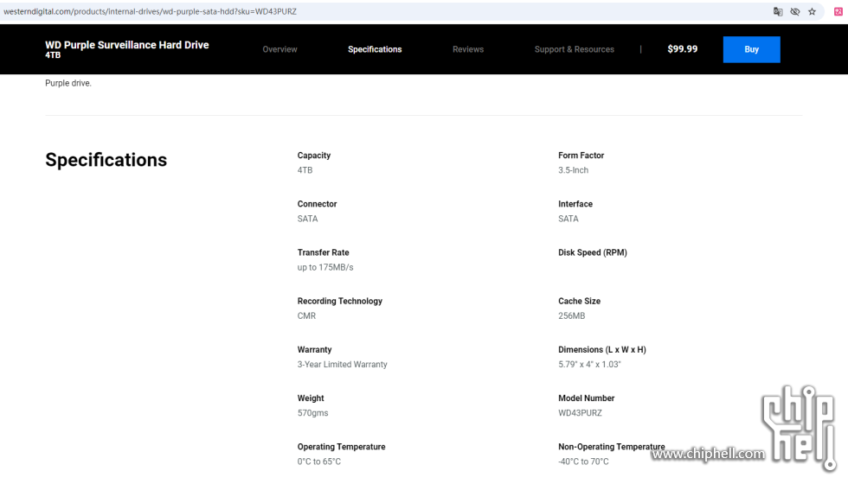848x484 pixels.
Task: Bookmark this page with the star icon
Action: point(812,11)
